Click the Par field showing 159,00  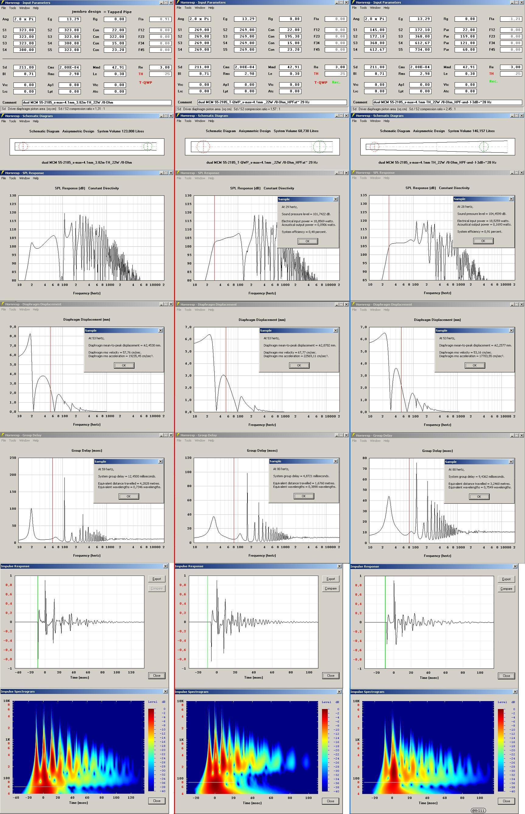tap(466, 36)
